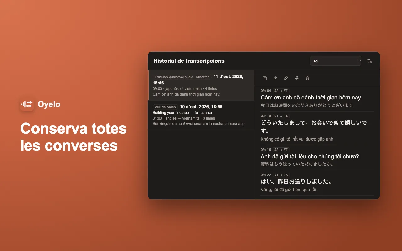Delete the transcript with the trash icon
Viewport: 402px width, 251px height.
point(307,78)
